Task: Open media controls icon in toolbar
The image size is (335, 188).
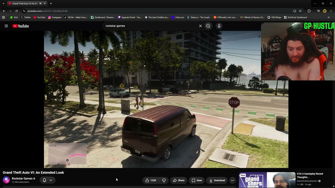Action: pos(318,11)
